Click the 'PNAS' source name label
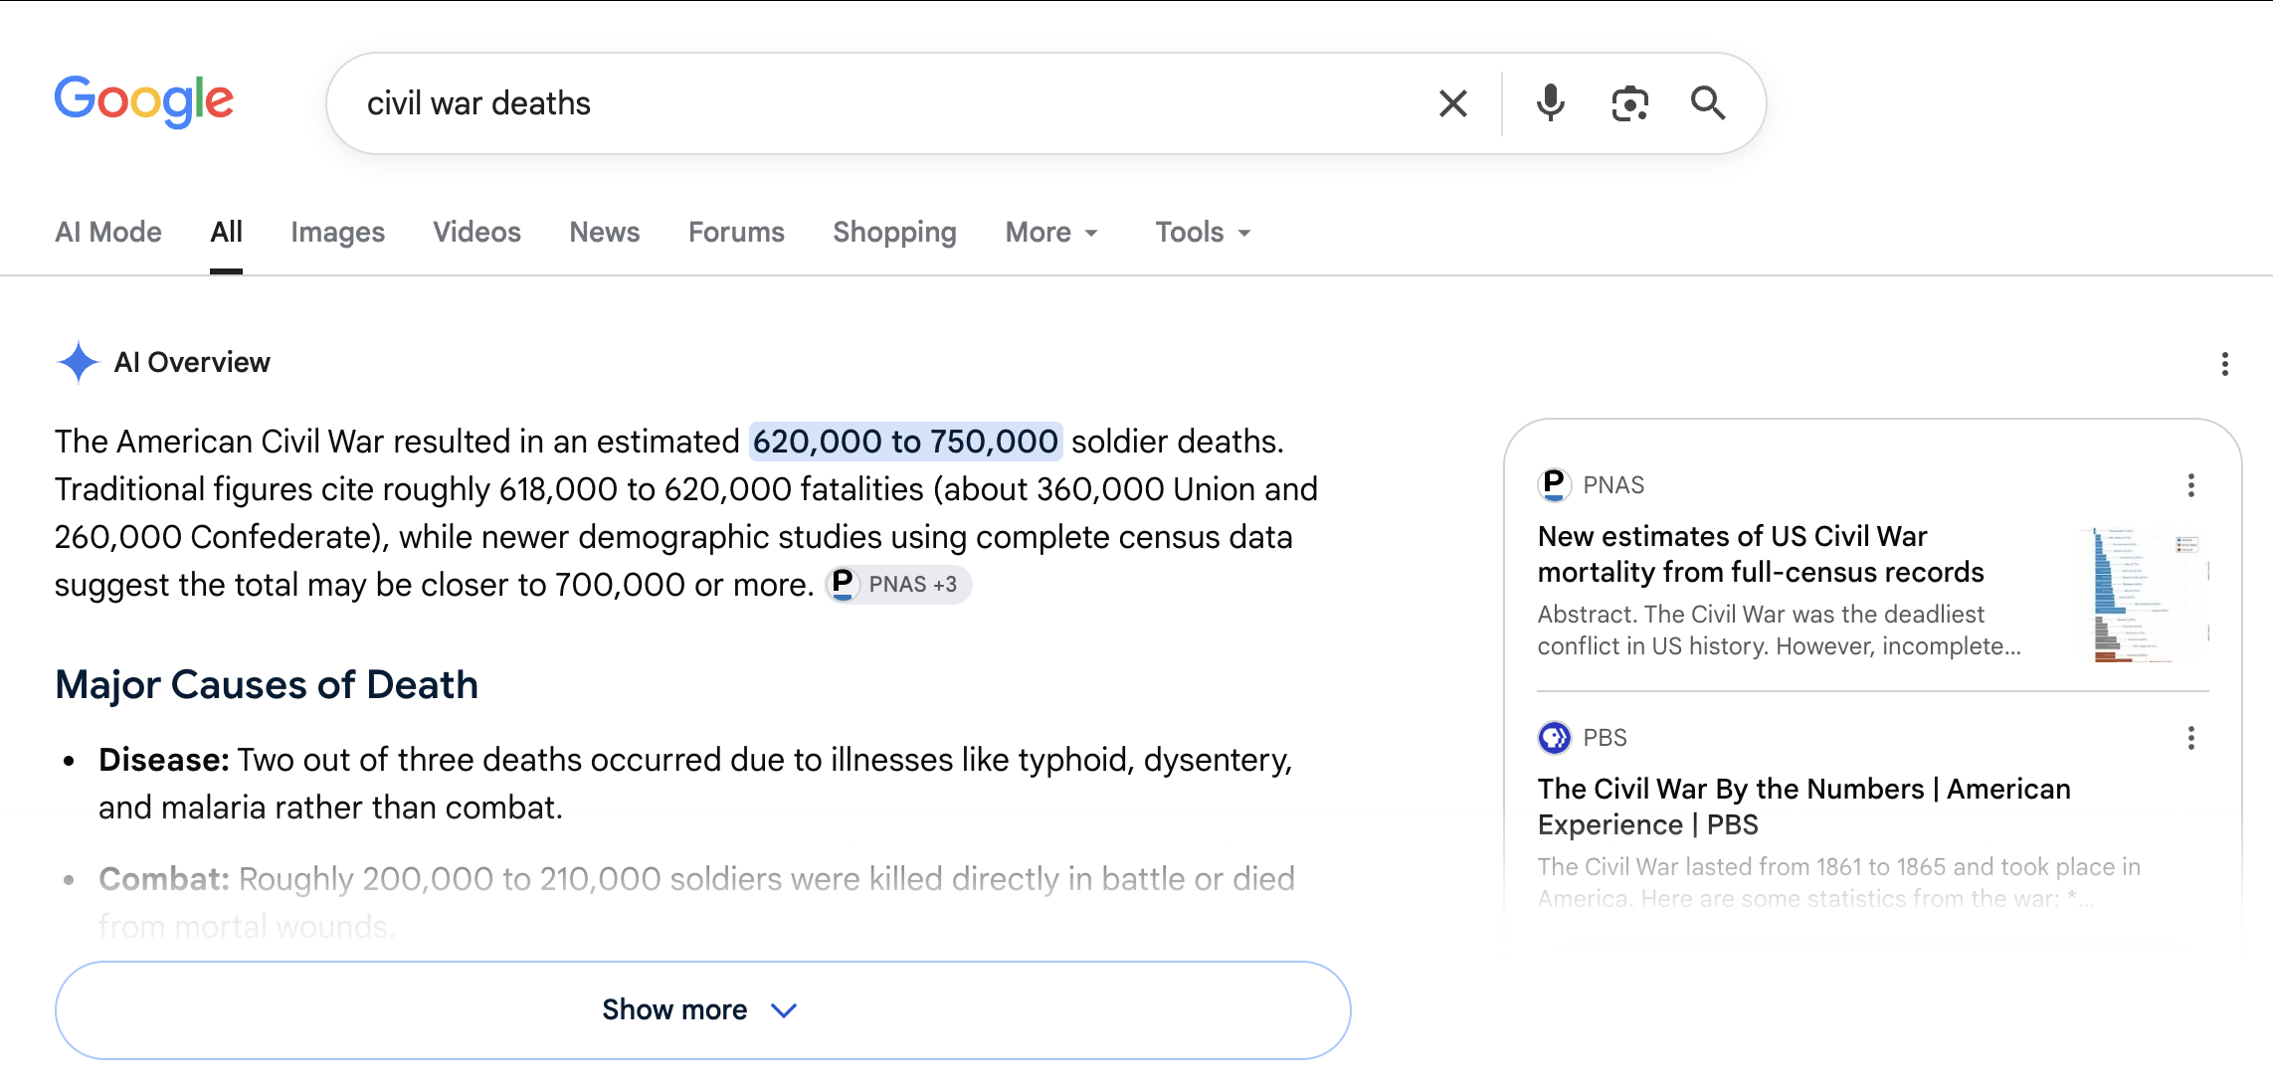The height and width of the screenshot is (1080, 2273). click(x=1613, y=485)
